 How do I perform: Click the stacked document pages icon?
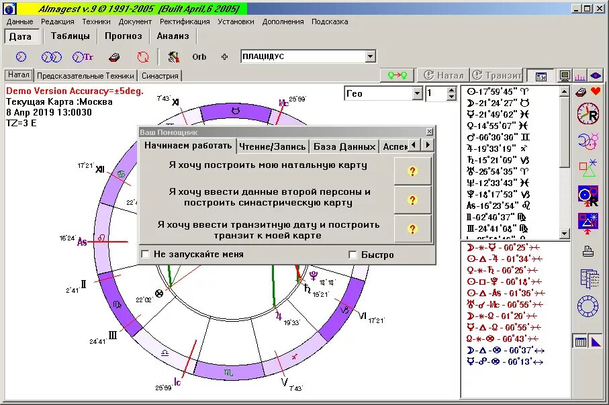click(x=589, y=279)
